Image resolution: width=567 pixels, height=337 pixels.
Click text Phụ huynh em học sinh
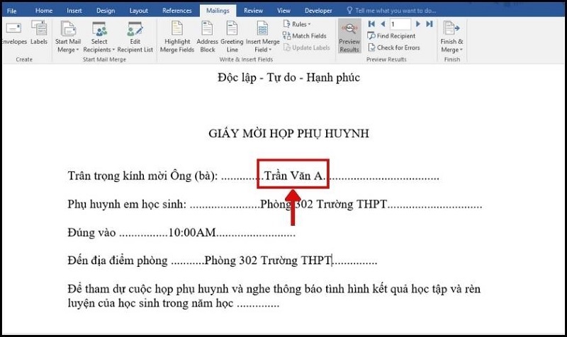tap(127, 204)
